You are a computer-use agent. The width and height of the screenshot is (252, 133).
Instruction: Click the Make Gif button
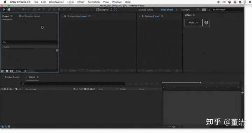click(193, 23)
